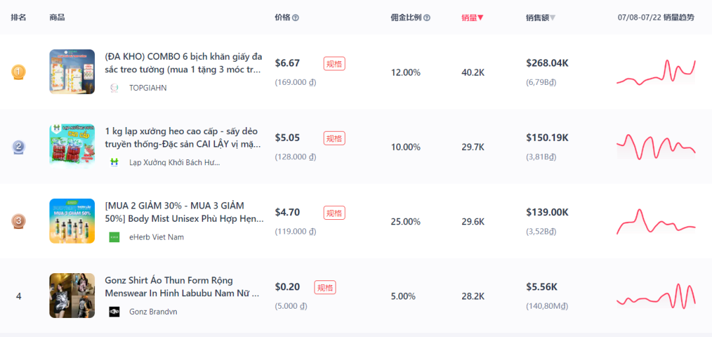Screen dimensions: 712x337
Task: Open 规格 for the $6.67 tissue combo
Action: coord(335,63)
